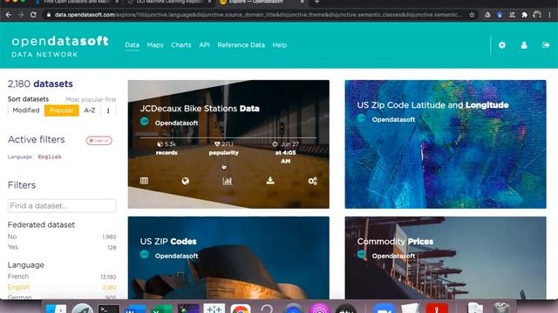
Task: Filter Federated dataset by No
Action: [x=62, y=236]
